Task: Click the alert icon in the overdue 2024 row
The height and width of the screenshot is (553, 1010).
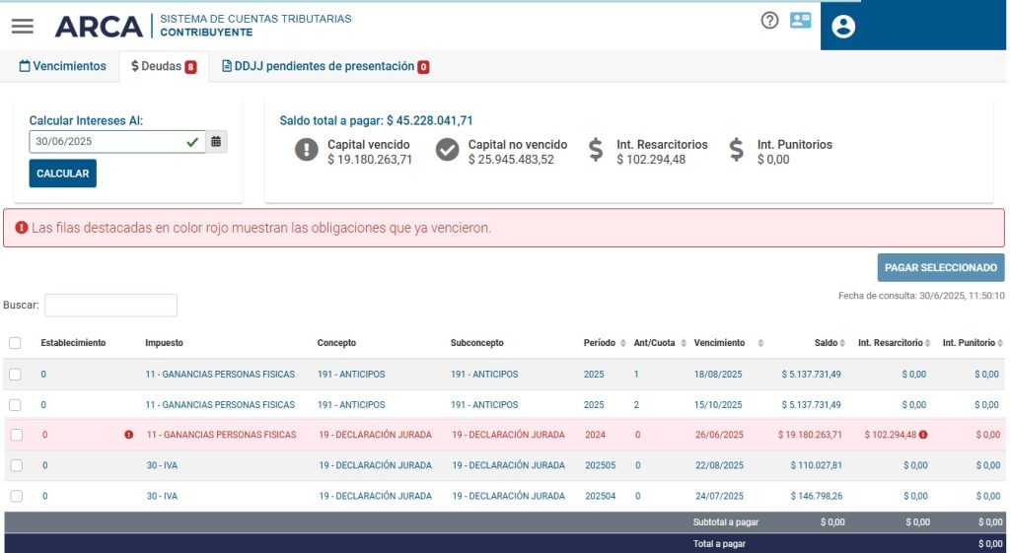Action: click(128, 435)
